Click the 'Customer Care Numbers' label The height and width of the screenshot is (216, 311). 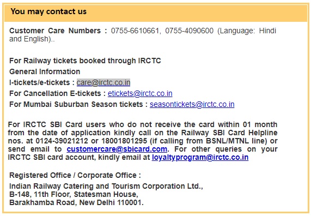[55, 31]
